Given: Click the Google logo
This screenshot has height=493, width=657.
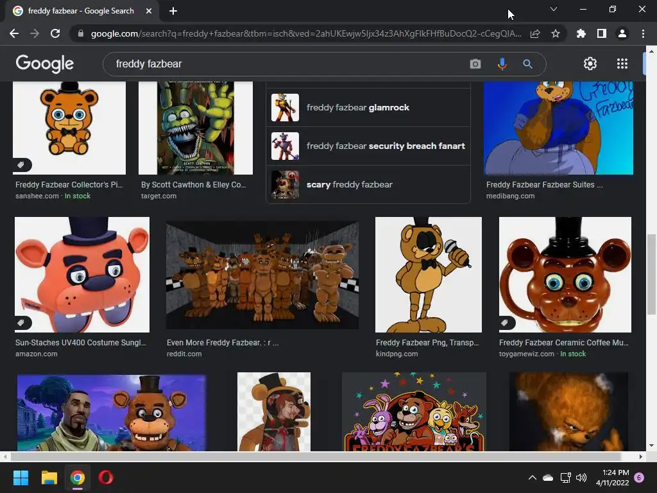Looking at the screenshot, I should 45,64.
